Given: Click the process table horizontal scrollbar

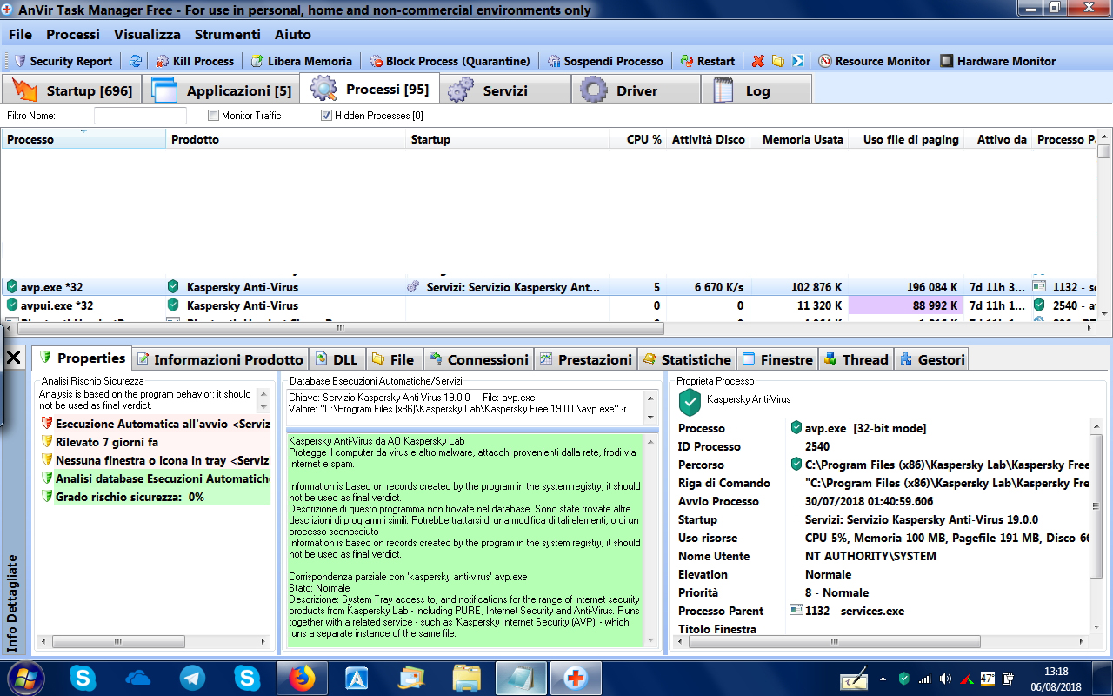Looking at the screenshot, I should point(339,329).
